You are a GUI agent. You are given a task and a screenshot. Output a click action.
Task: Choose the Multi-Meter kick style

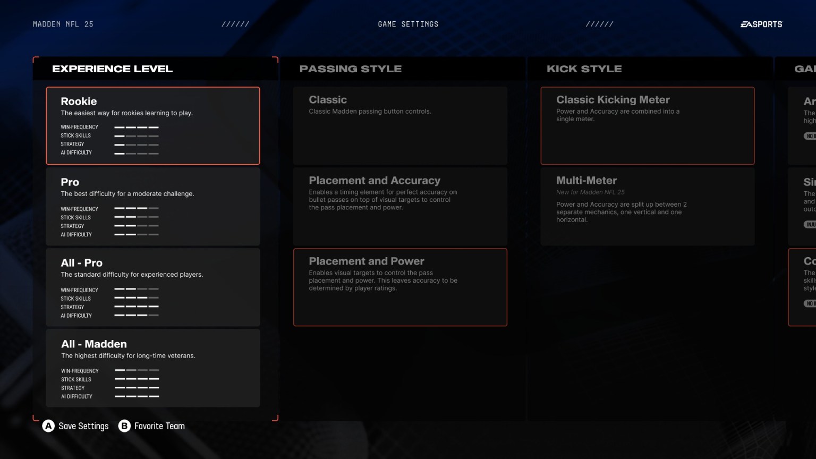pyautogui.click(x=648, y=207)
